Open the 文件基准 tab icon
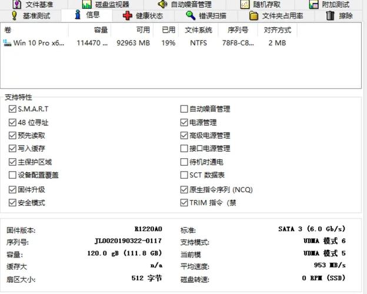The height and width of the screenshot is (294, 367). [x=17, y=4]
